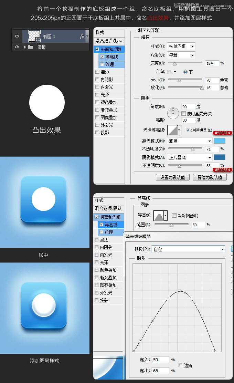The height and width of the screenshot is (383, 234).
Task: Click the 高光模式 color swatch
Action: click(x=219, y=141)
